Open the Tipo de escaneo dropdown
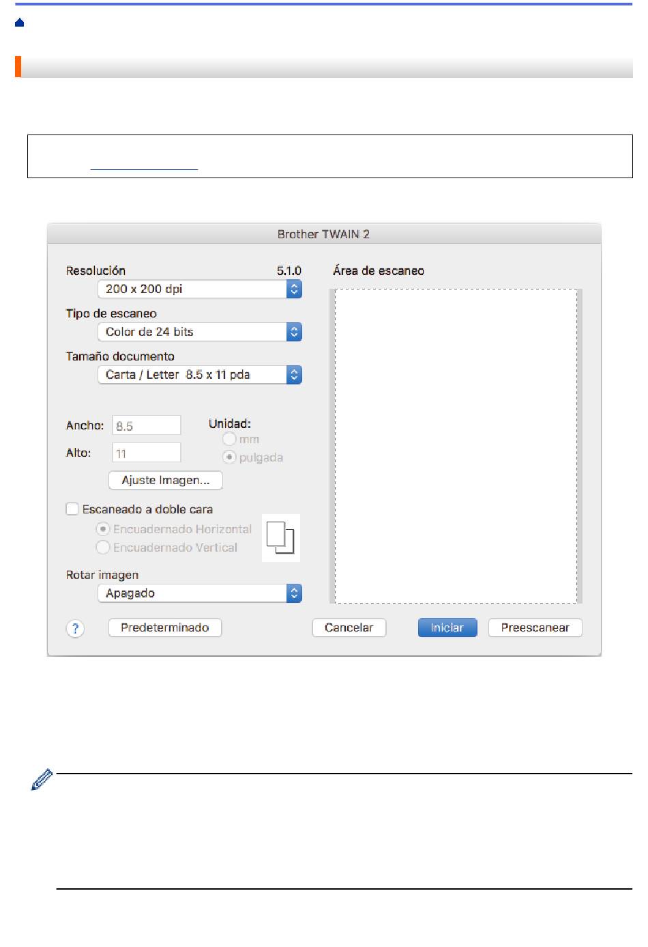 (200, 332)
